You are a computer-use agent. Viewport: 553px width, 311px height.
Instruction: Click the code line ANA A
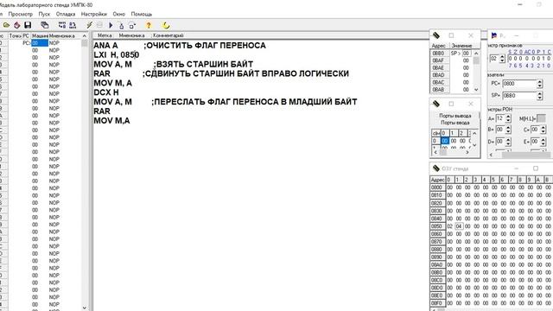(x=105, y=46)
